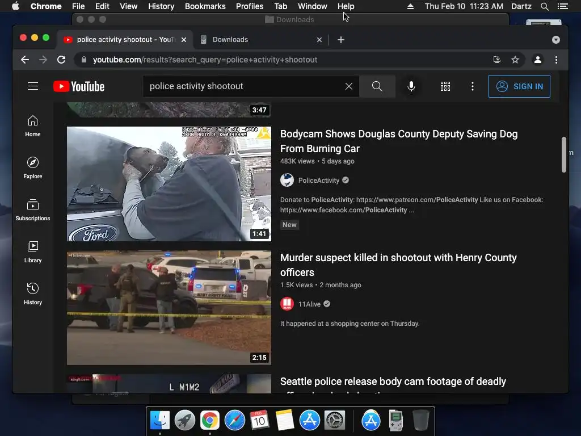Image resolution: width=581 pixels, height=436 pixels.
Task: Go forward with Chrome's forward arrow
Action: coord(43,60)
